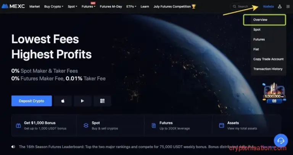Click the 5,000,000 rocket GO promo
This screenshot has height=155, width=293.
pos(274,93)
